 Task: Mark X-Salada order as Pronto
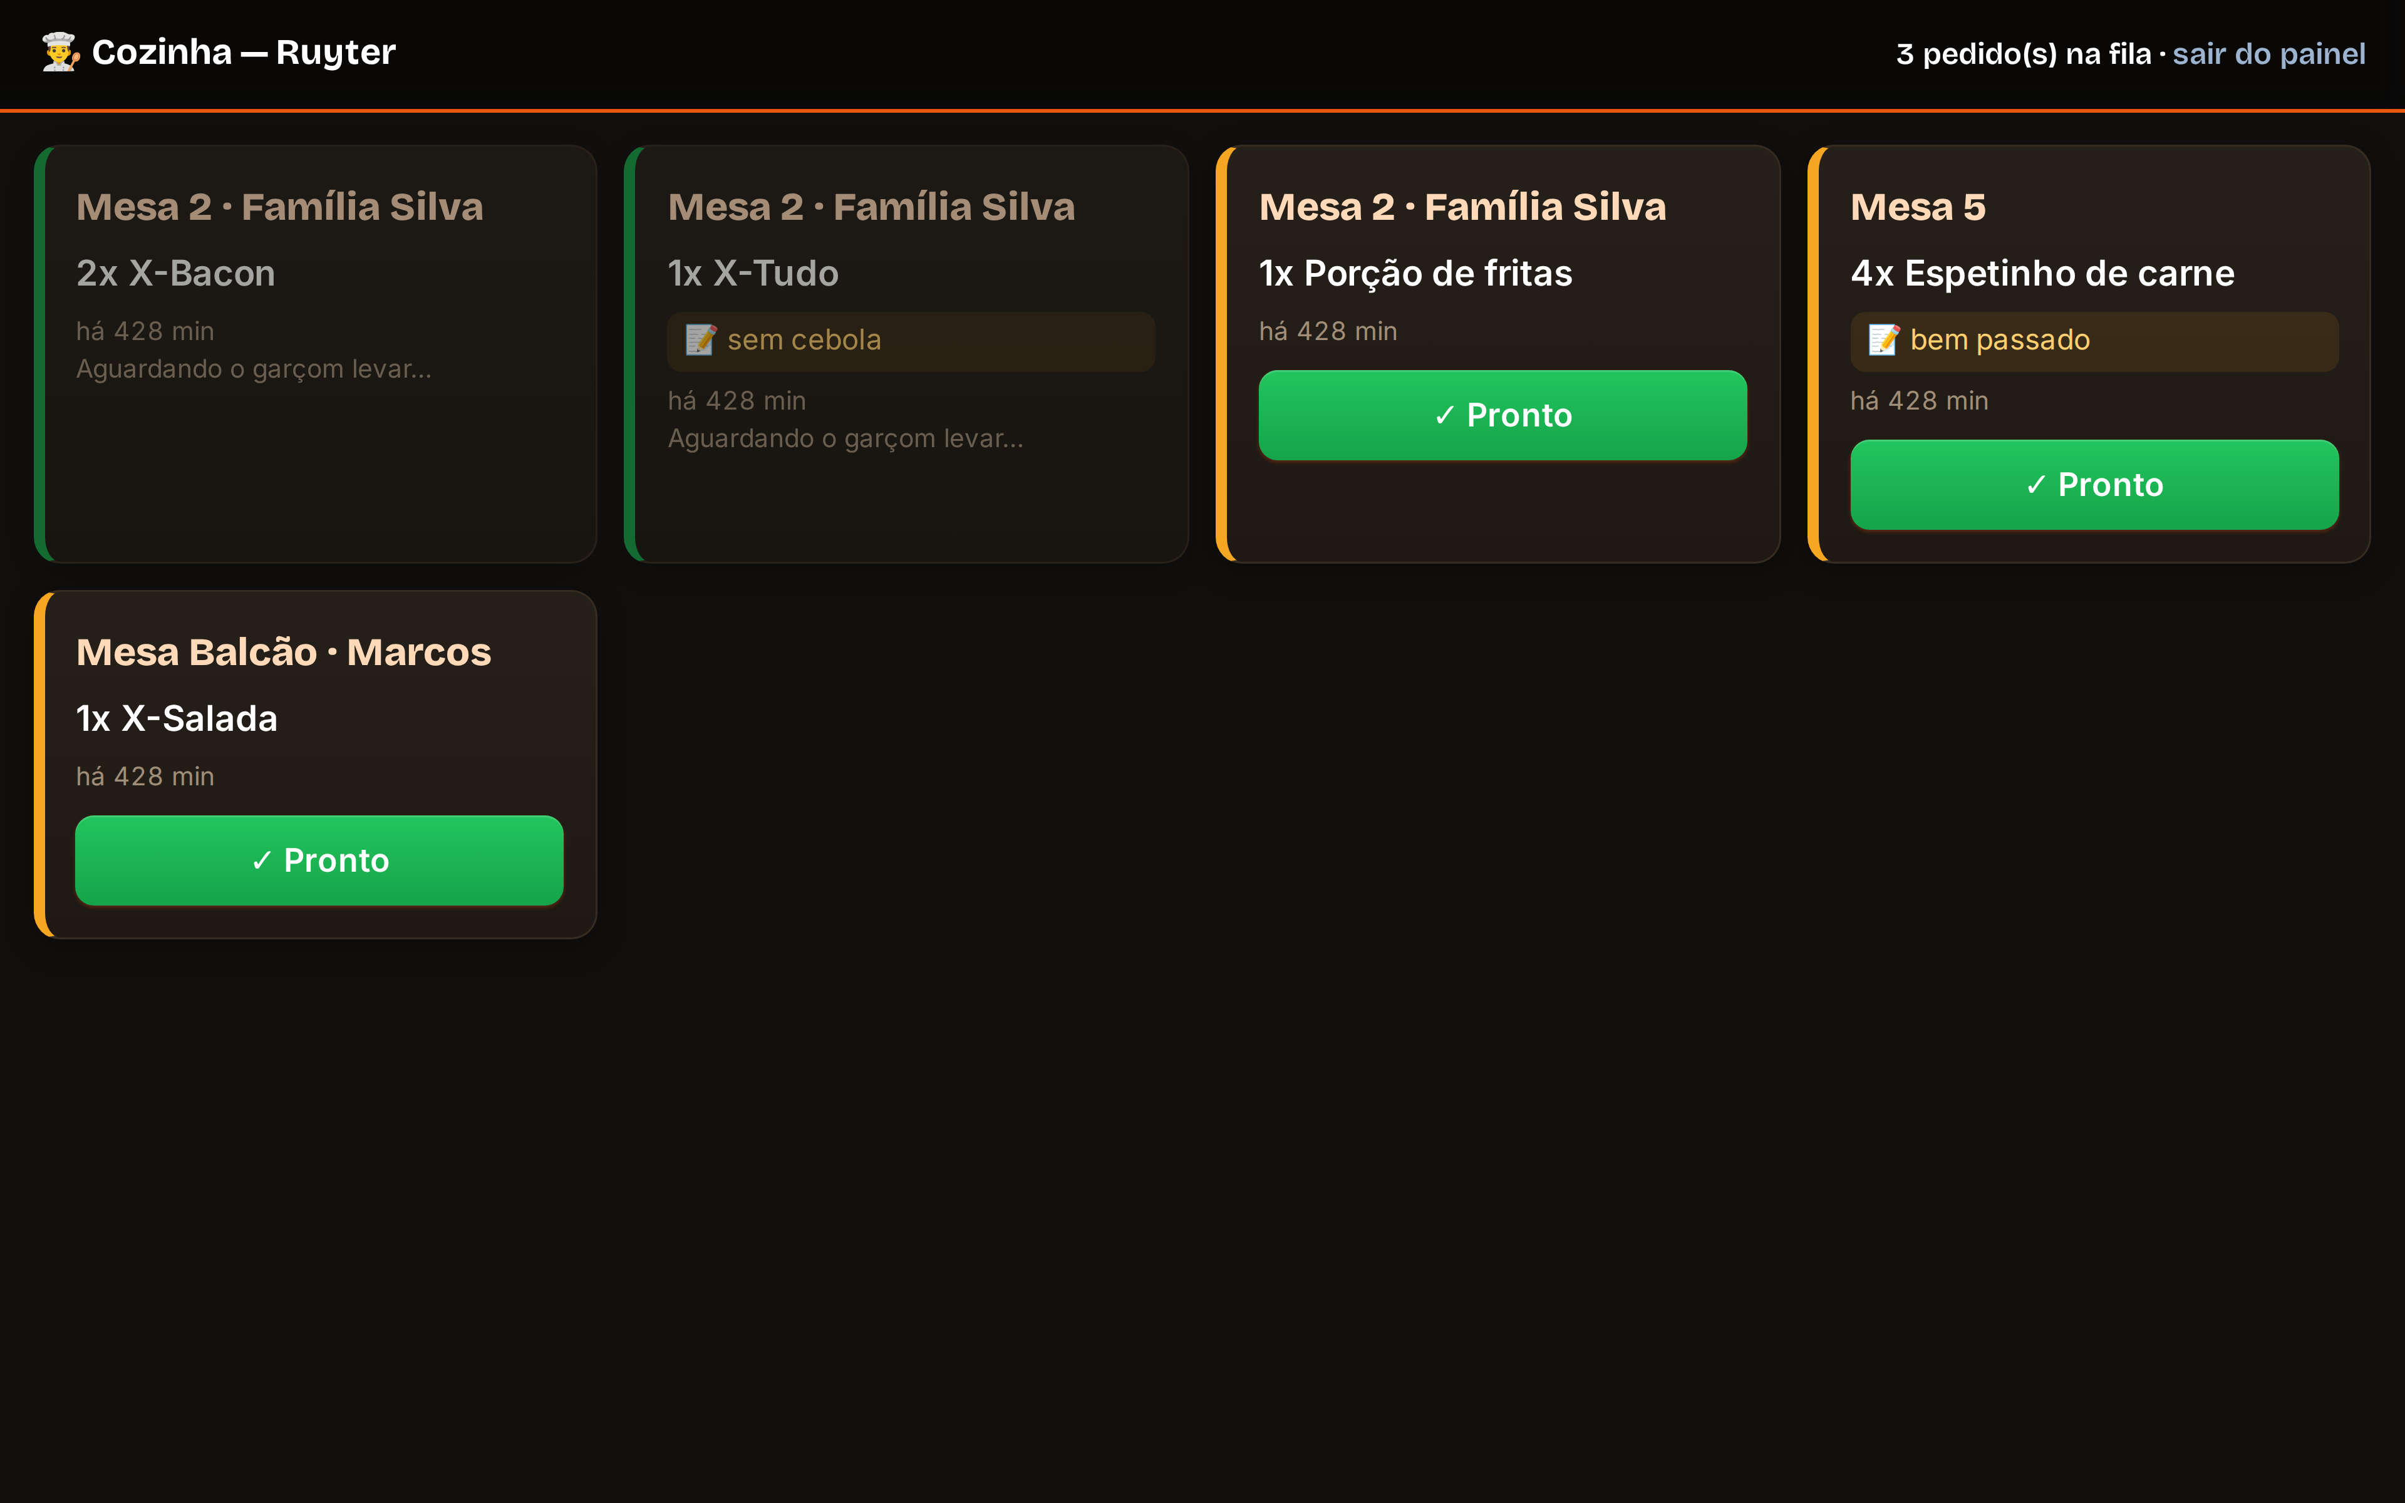pyautogui.click(x=319, y=861)
